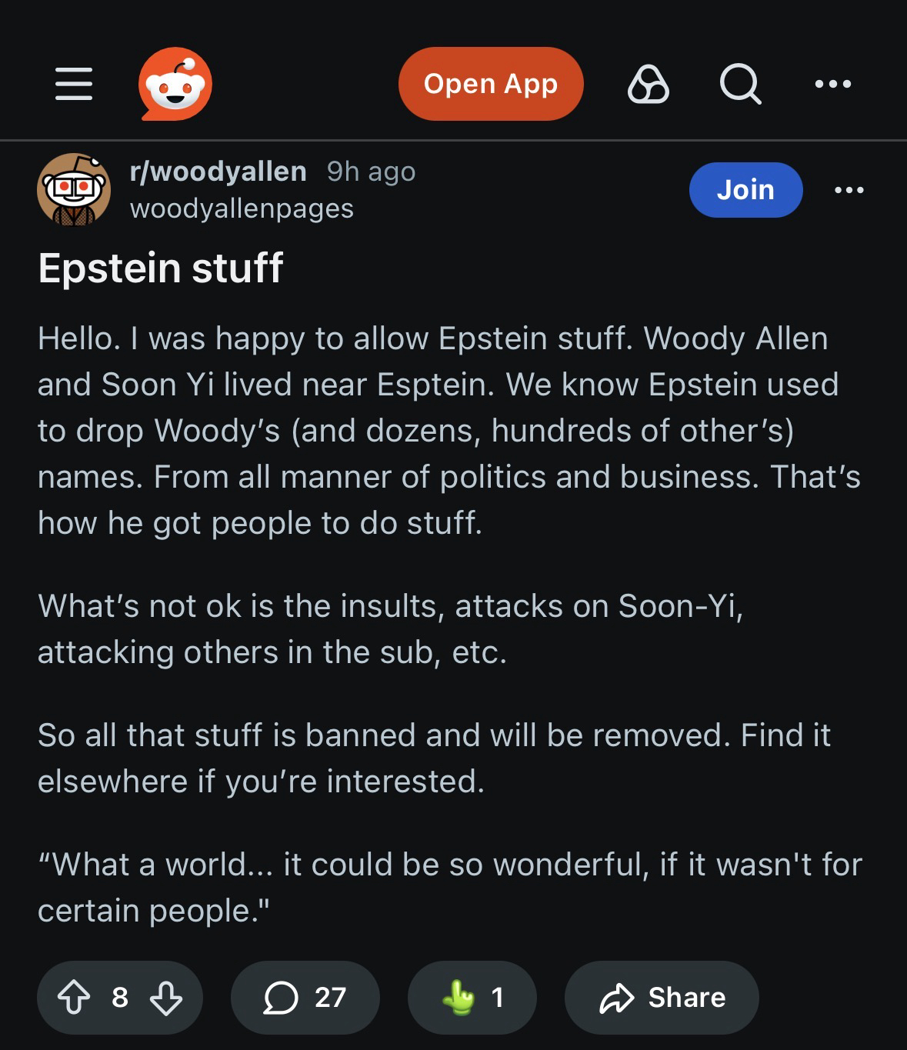The width and height of the screenshot is (907, 1050).
Task: Click the "9h ago" timestamp
Action: coord(371,172)
